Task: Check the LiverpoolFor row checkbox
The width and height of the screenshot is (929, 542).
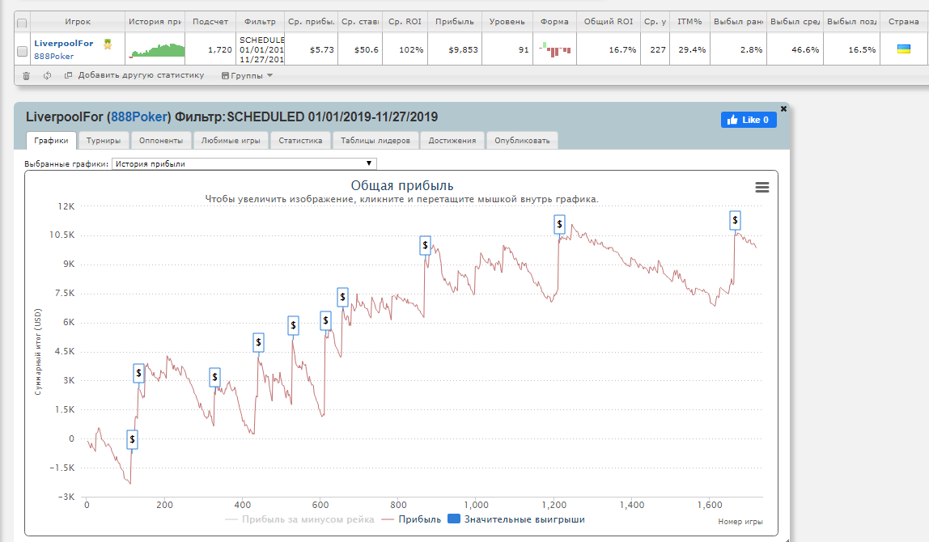Action: coord(22,51)
